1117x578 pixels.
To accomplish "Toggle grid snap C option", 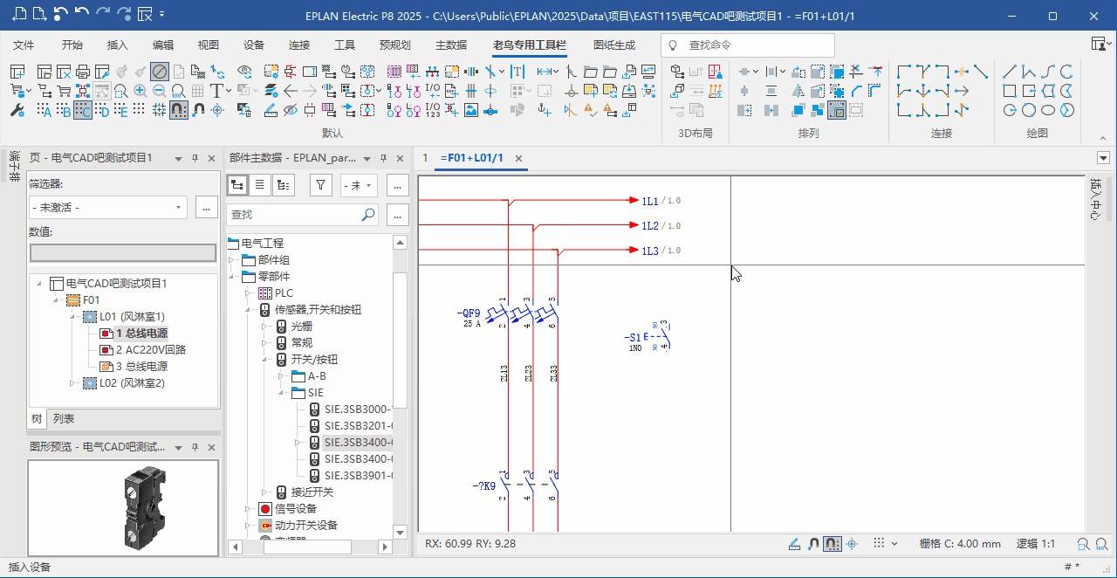I will pyautogui.click(x=83, y=110).
